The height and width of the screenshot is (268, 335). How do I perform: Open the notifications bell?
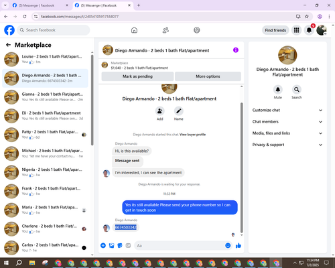point(309,30)
